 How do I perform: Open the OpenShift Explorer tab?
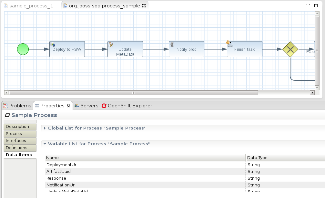pos(127,106)
